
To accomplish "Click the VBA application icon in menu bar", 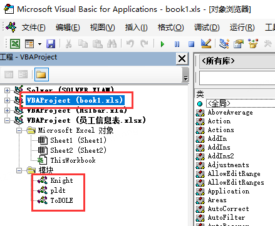I will (x=11, y=27).
